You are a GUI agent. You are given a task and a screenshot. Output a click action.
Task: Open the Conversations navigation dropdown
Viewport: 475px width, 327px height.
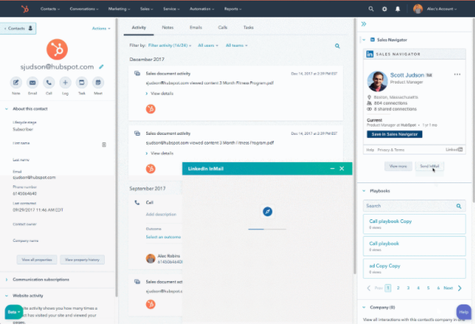84,9
